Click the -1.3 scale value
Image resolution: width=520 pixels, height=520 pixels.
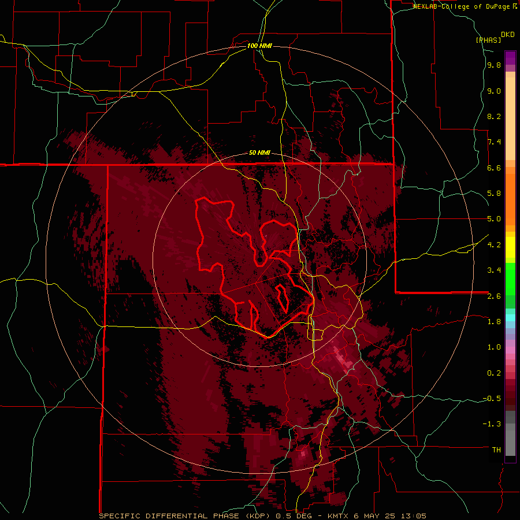click(492, 424)
